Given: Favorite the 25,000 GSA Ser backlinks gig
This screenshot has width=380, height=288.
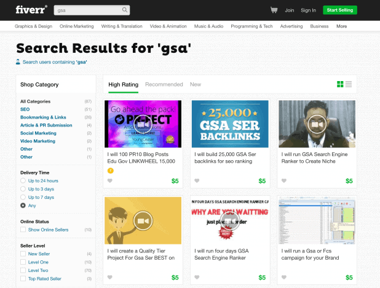Looking at the screenshot, I should point(197,181).
